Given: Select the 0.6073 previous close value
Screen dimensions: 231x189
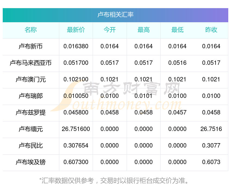Looking at the screenshot, I should pos(211,162).
